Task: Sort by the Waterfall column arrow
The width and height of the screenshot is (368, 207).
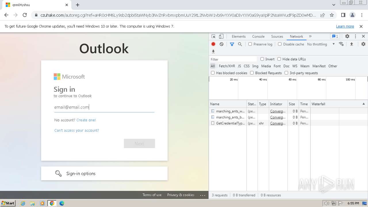Action: click(x=363, y=104)
